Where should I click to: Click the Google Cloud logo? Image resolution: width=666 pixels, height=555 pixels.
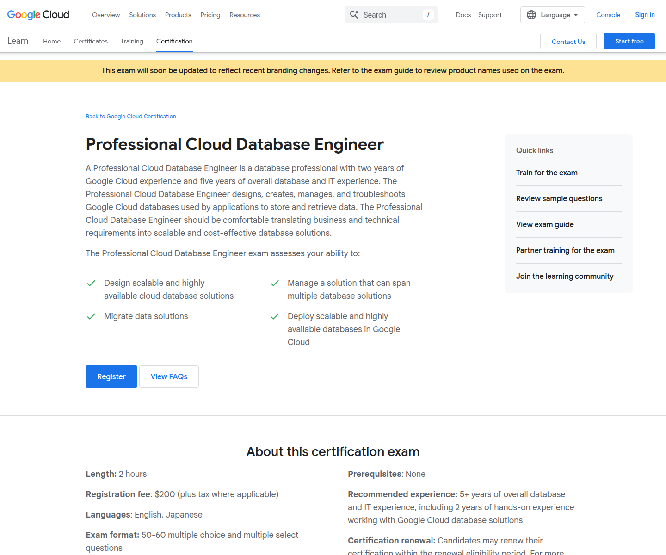click(38, 15)
